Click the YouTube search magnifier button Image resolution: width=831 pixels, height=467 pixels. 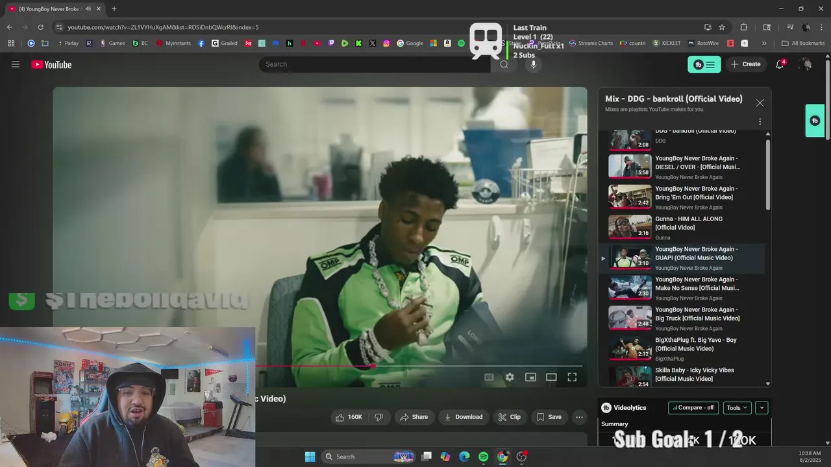click(x=504, y=64)
